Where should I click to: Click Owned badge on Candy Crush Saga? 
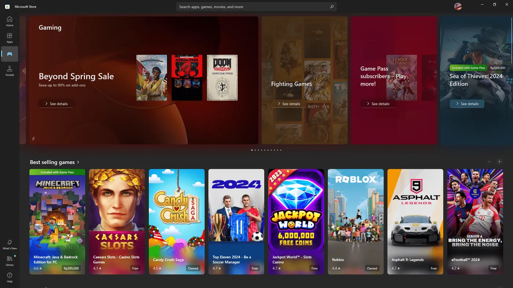click(193, 268)
